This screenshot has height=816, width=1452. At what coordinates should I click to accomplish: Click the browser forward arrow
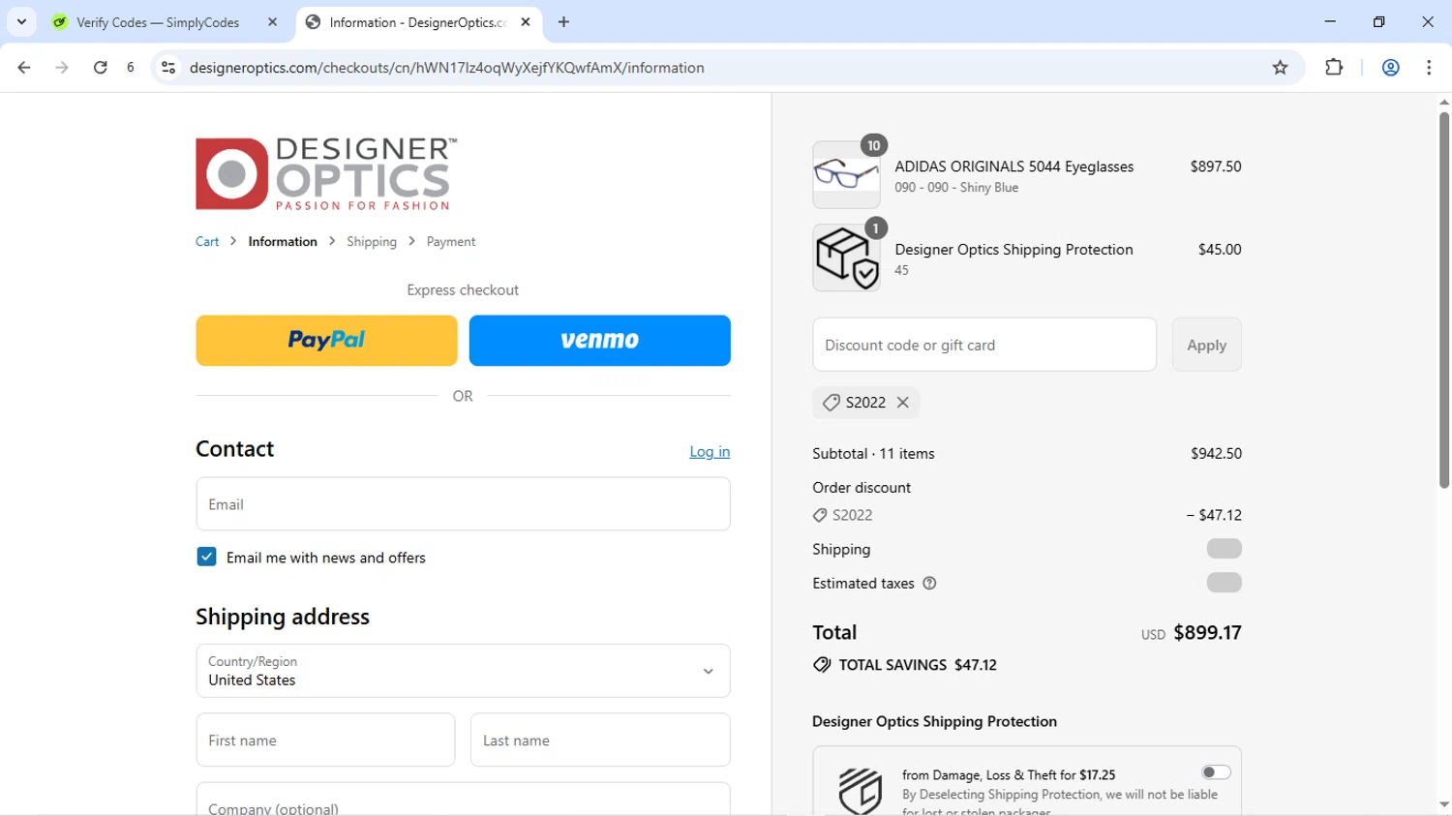point(62,68)
